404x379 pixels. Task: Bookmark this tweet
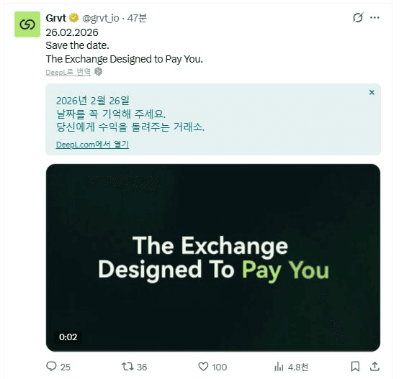pyautogui.click(x=355, y=366)
